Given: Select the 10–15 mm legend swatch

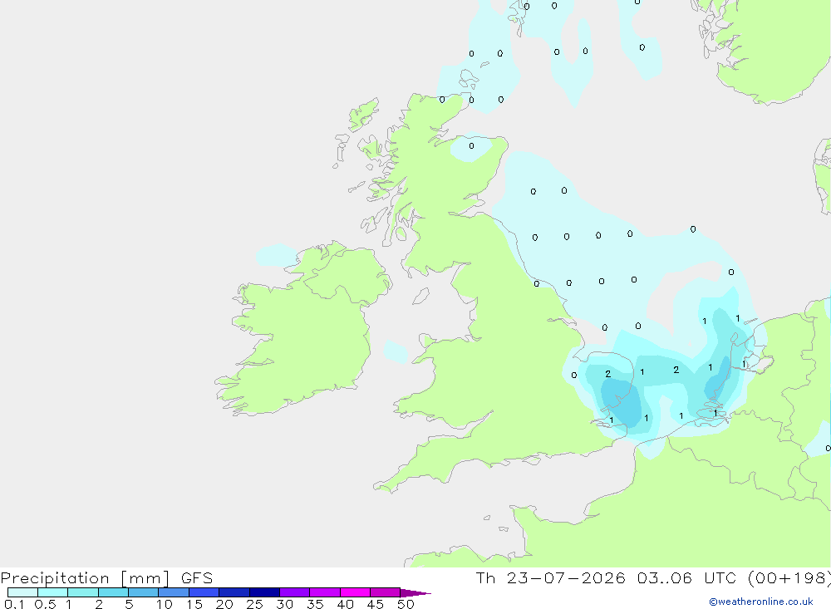Looking at the screenshot, I should tap(174, 592).
